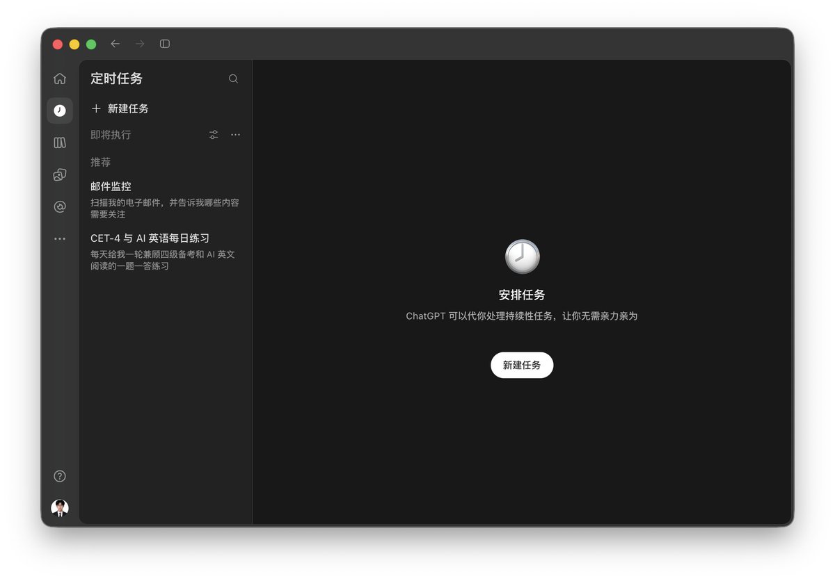Click the large clock emoji graphic

522,256
